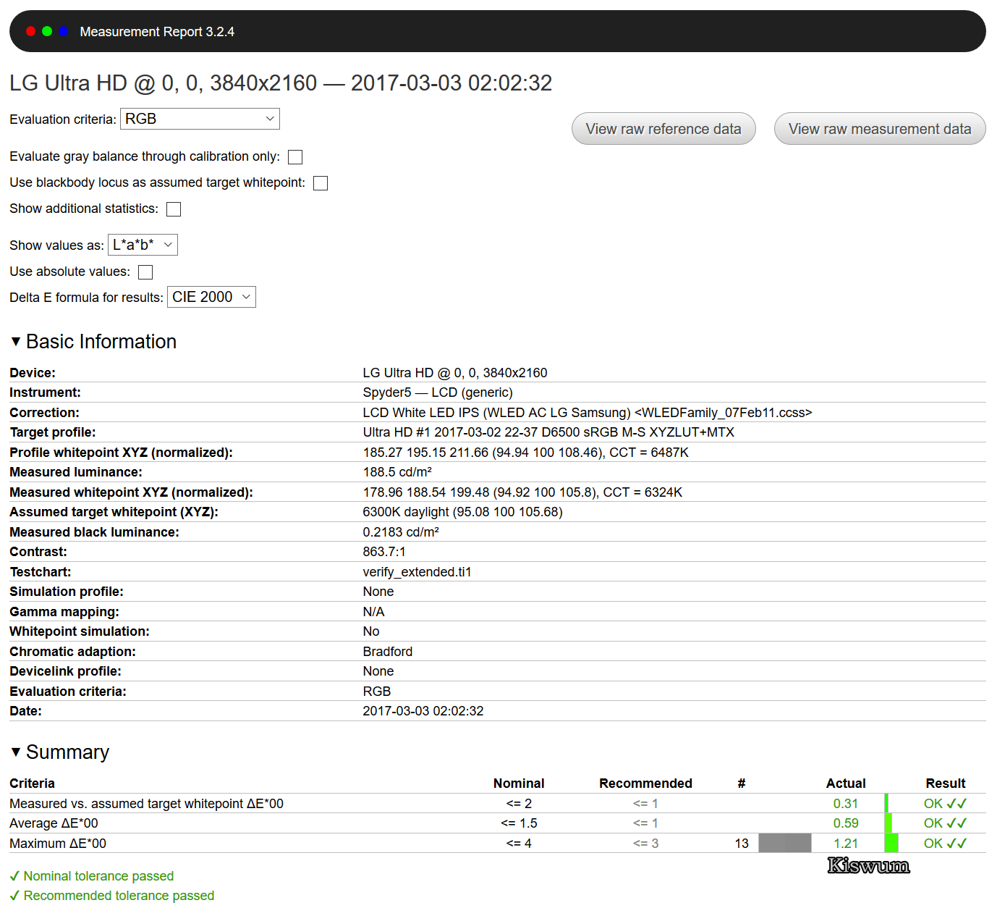
Task: Open View raw measurement data
Action: [879, 129]
